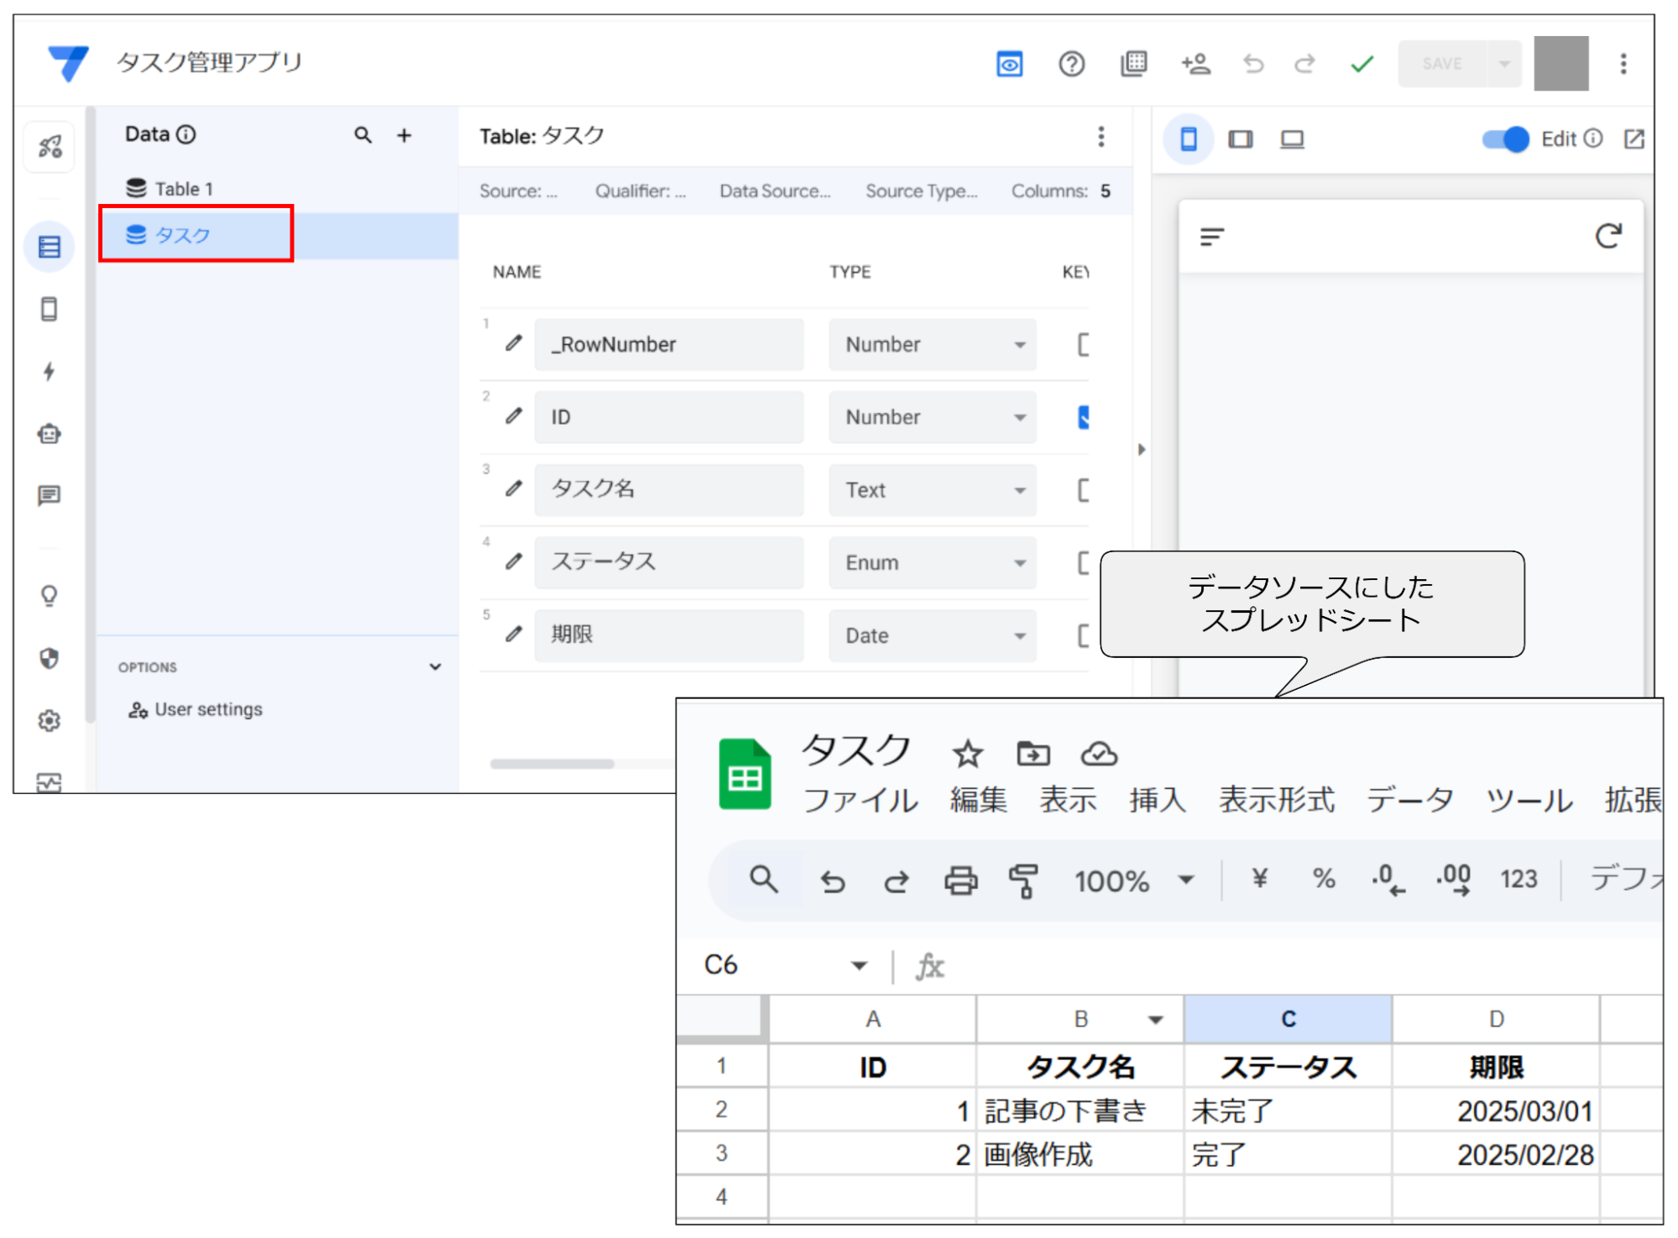
Task: Select the Data sidebar icon
Action: pyautogui.click(x=50, y=247)
